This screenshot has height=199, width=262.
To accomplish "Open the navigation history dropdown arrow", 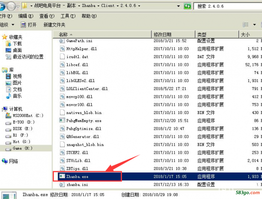I will (18, 6).
